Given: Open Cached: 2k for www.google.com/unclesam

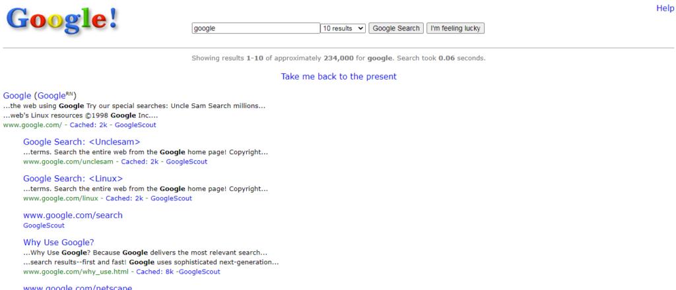Looking at the screenshot, I should [140, 161].
